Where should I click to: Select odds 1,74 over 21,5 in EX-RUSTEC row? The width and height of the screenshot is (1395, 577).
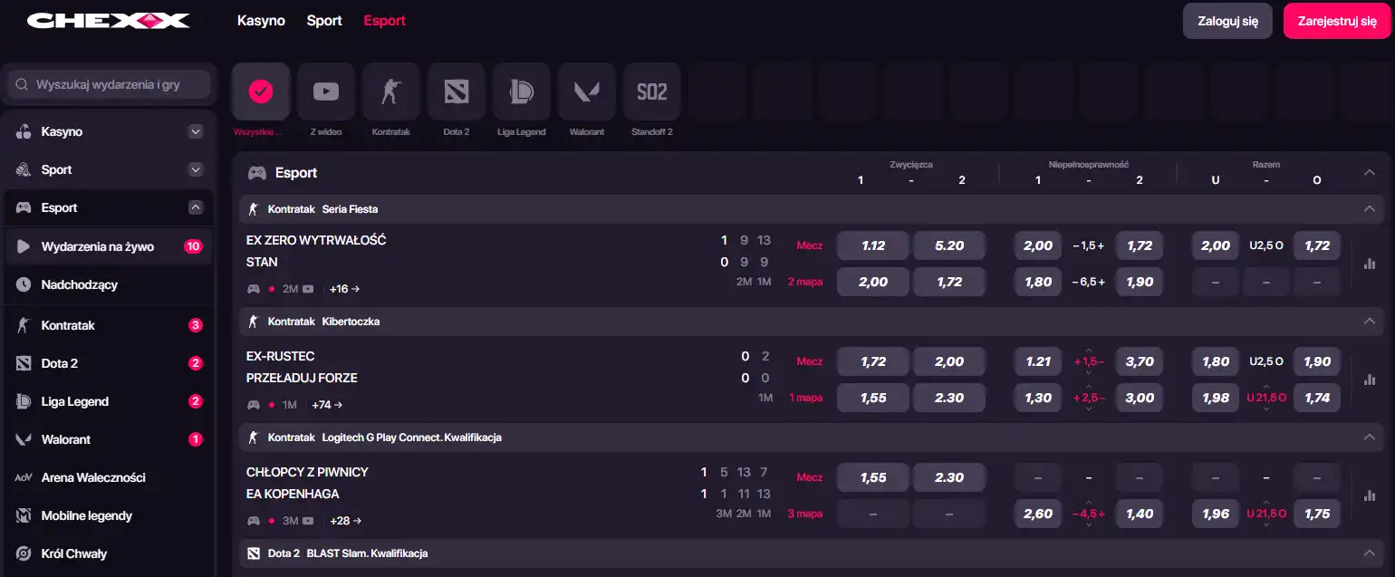(x=1317, y=398)
